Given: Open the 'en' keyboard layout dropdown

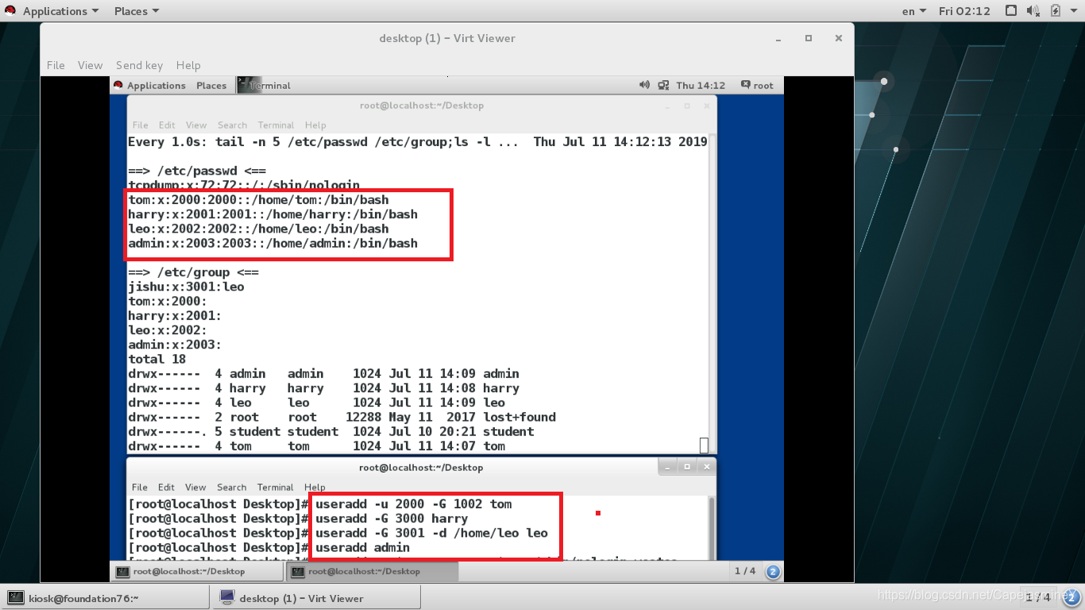Looking at the screenshot, I should (x=914, y=11).
